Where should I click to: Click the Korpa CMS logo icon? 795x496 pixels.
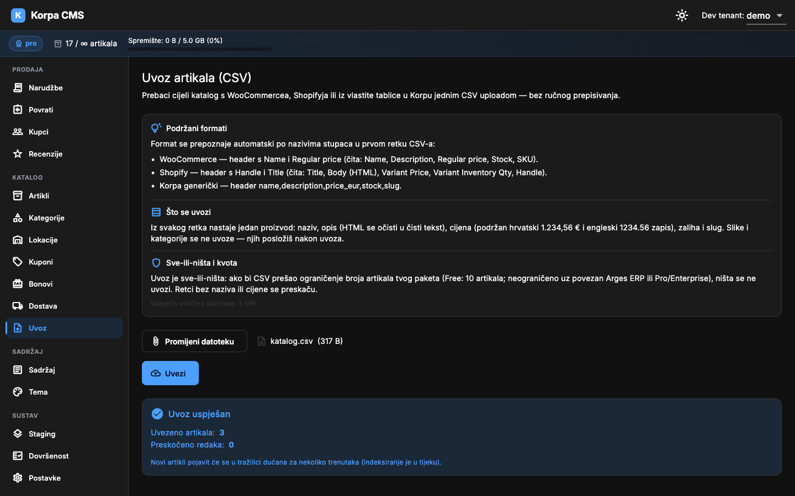tap(18, 15)
